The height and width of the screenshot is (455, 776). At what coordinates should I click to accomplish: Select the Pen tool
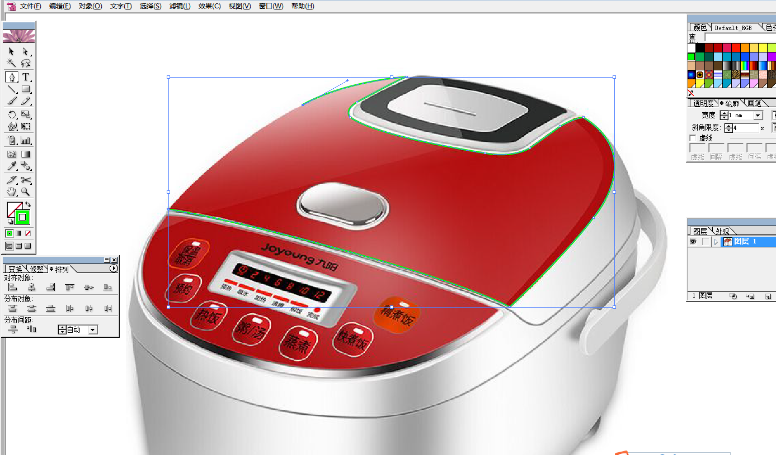(x=11, y=76)
